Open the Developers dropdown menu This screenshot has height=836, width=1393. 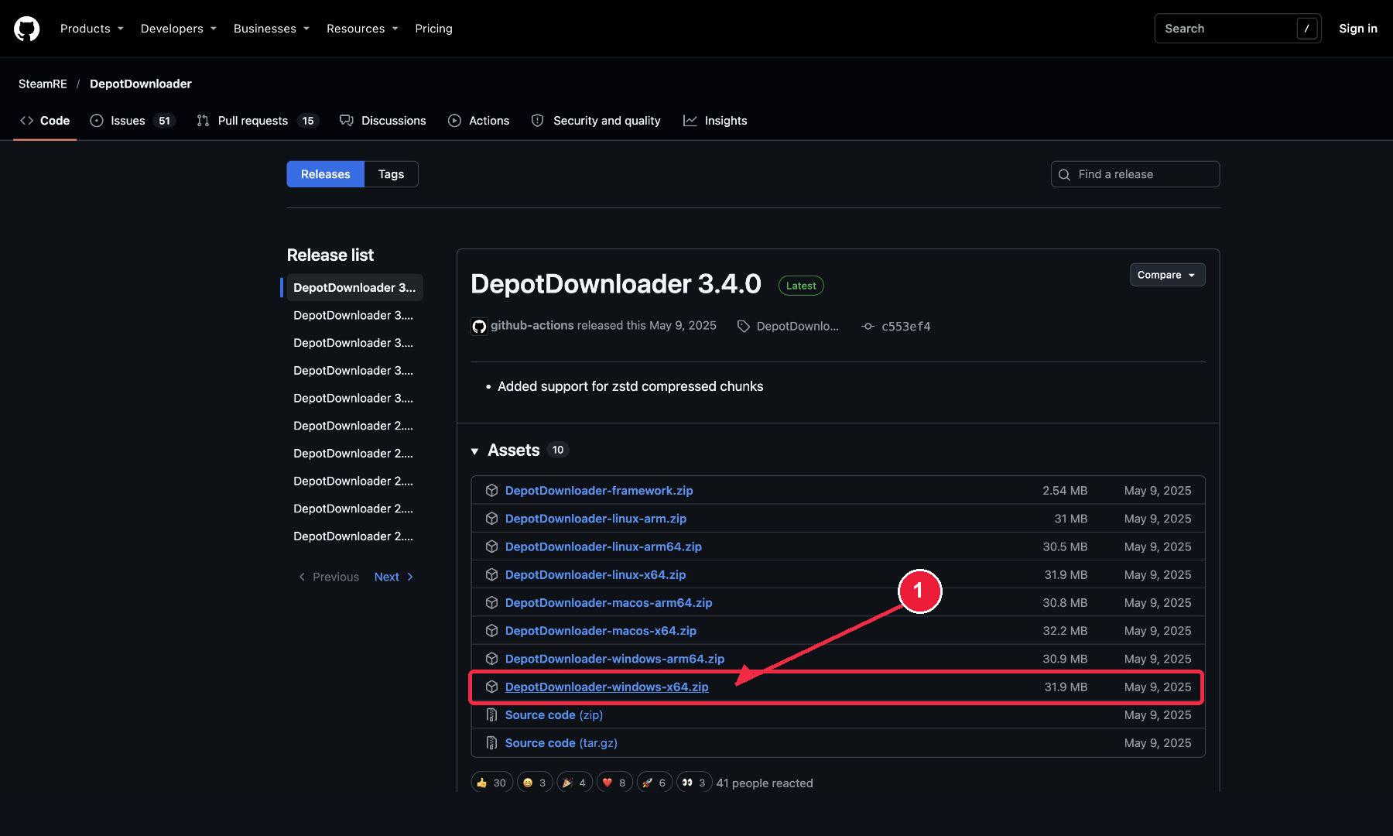178,29
